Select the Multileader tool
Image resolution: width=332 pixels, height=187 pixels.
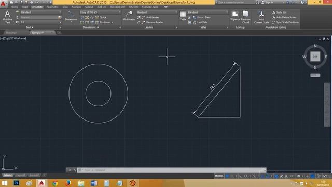pos(129,16)
